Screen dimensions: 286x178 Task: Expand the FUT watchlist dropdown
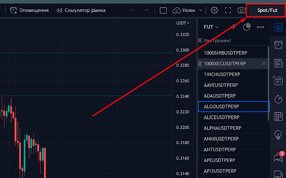[x=211, y=27]
